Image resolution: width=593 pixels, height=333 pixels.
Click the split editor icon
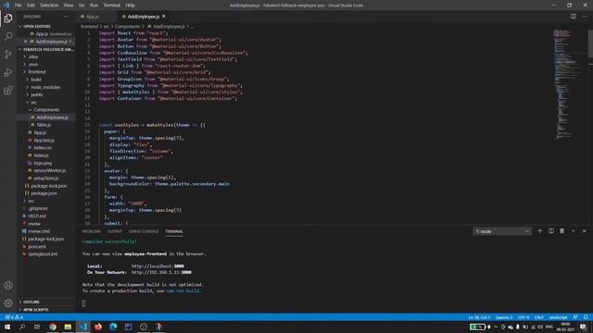click(x=574, y=17)
